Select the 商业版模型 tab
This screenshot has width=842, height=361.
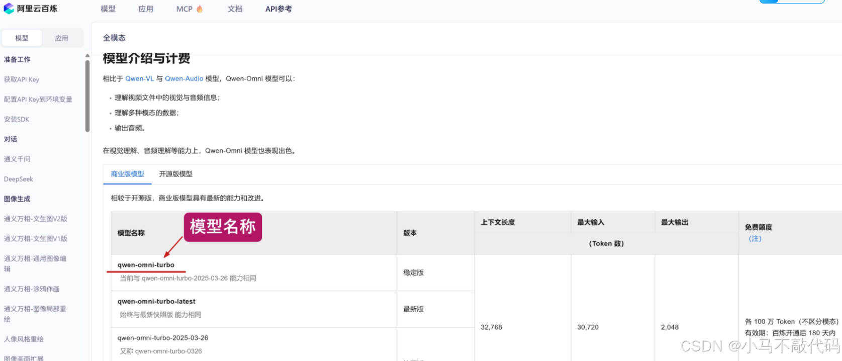pyautogui.click(x=127, y=174)
